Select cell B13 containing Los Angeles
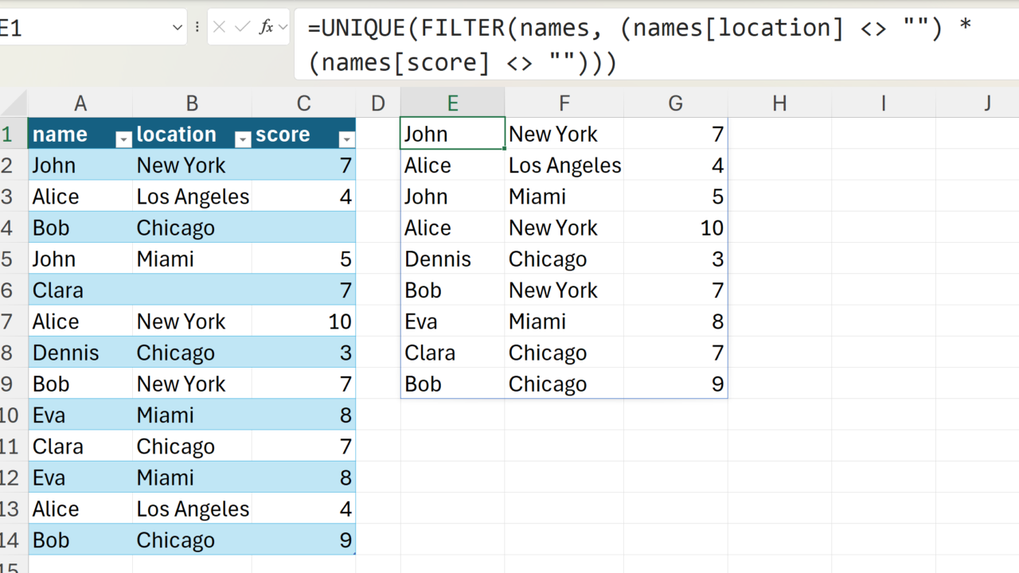Viewport: 1019px width, 573px height. (192, 509)
